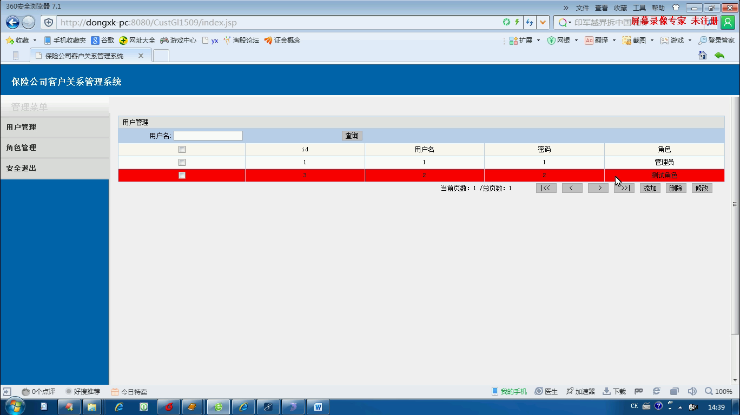Open the 帮助 menu

[x=658, y=8]
